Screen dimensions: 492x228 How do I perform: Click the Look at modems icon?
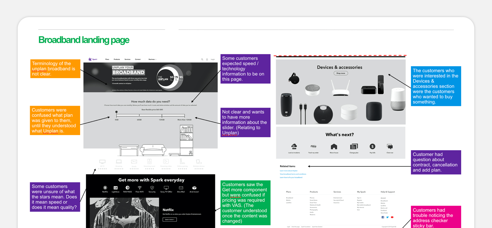pos(294,146)
